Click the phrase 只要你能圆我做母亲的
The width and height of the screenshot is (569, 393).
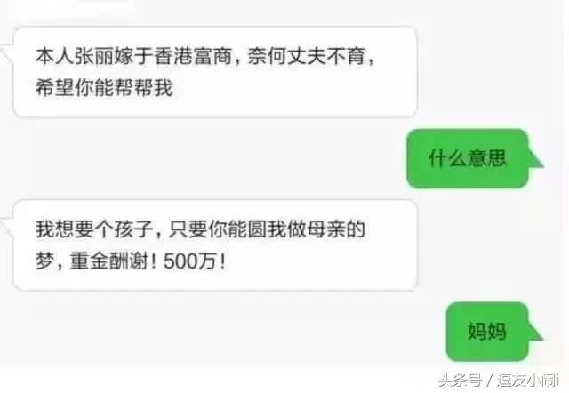click(x=267, y=229)
